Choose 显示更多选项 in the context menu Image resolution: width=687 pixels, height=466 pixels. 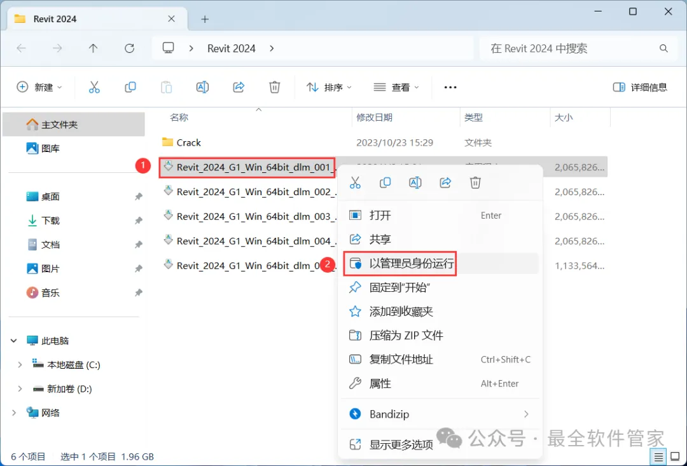point(440,444)
